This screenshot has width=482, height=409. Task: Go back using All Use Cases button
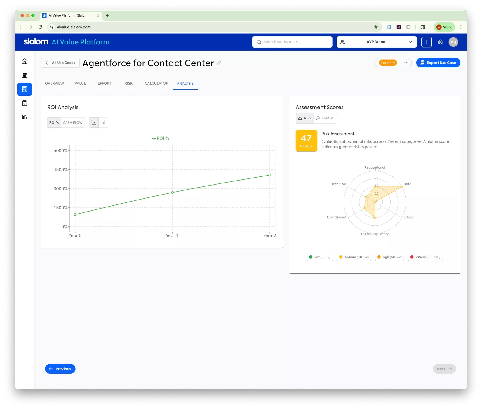60,63
